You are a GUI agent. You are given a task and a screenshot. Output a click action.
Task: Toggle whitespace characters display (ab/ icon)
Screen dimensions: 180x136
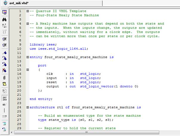click(4, 105)
